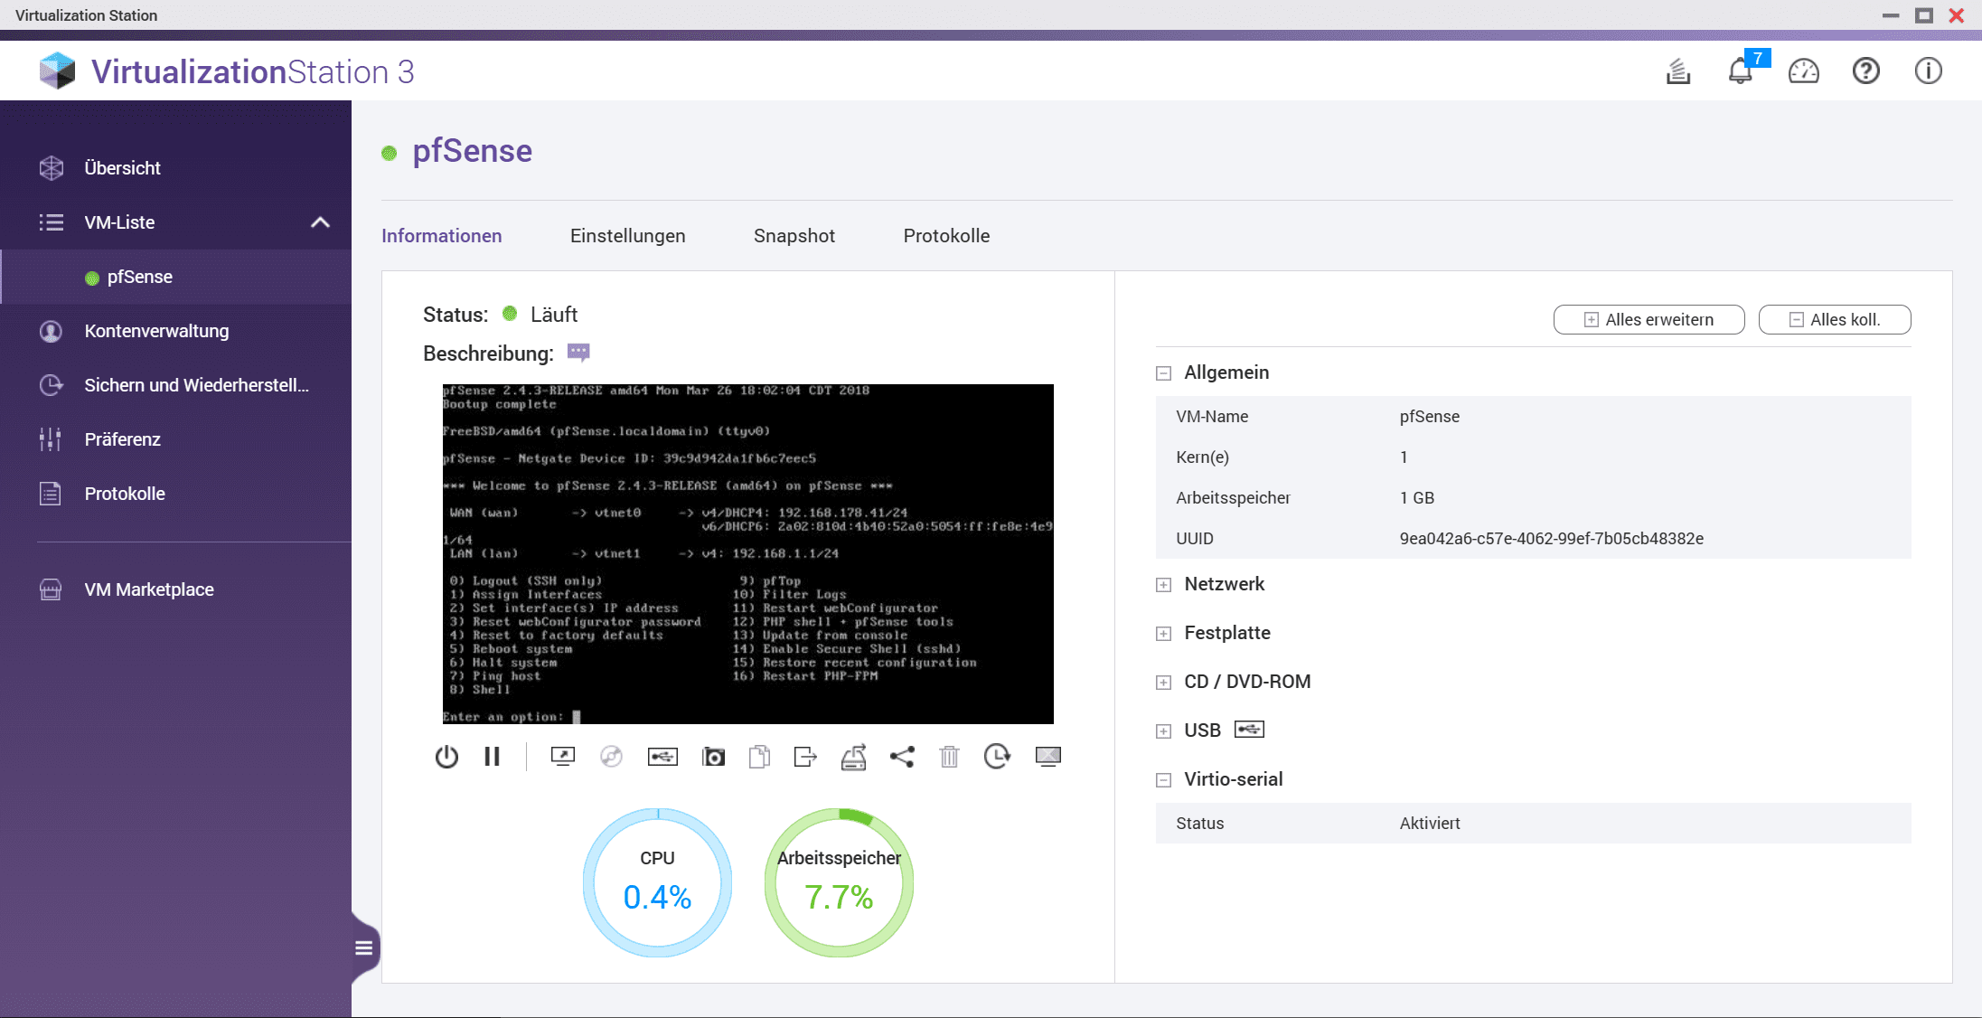Click the share VM icon
This screenshot has height=1018, width=1982.
(902, 756)
